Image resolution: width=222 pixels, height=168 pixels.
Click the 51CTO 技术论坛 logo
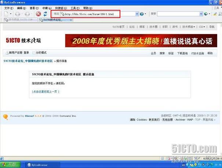coord(23,40)
